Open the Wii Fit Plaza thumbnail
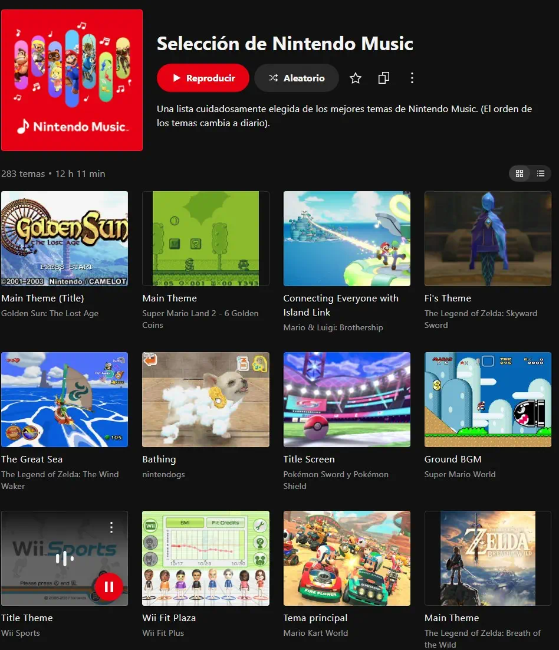Viewport: 559px width, 650px height. click(x=206, y=559)
